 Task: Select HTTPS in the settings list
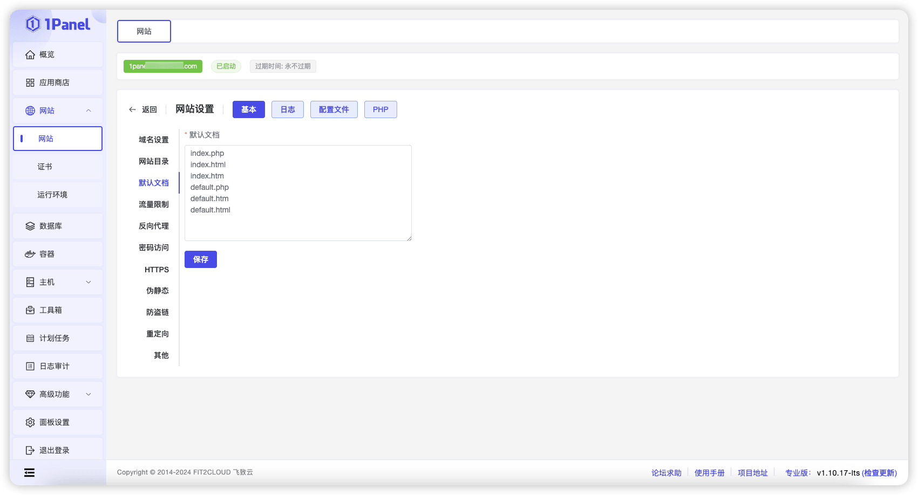(x=157, y=270)
